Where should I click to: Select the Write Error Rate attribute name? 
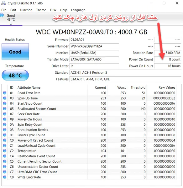click(x=29, y=177)
